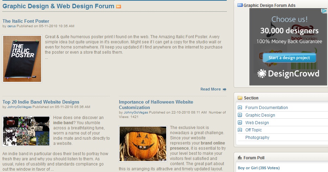This screenshot has width=328, height=172.
Task: Click the Choose us! ad headline
Action: point(290,19)
